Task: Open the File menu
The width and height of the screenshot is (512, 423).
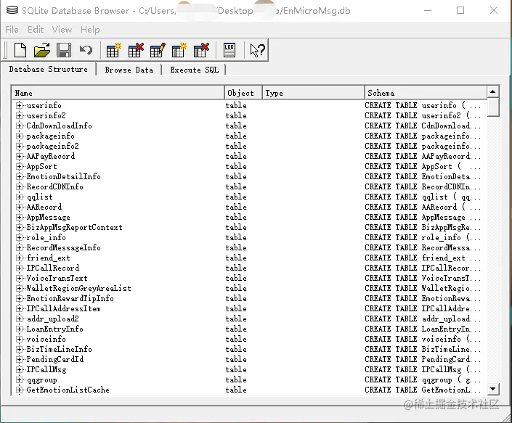Action: pyautogui.click(x=12, y=30)
